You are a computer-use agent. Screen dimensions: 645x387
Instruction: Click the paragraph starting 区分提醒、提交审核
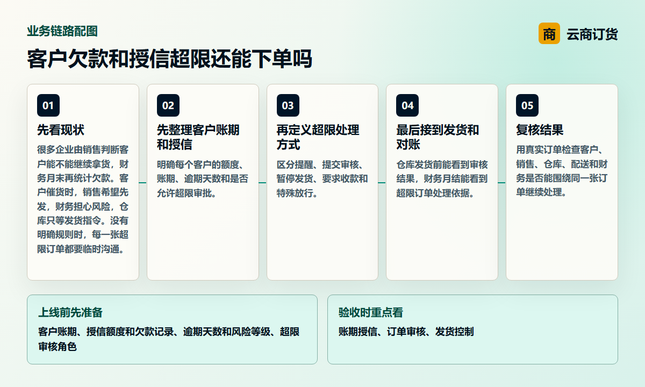click(322, 178)
